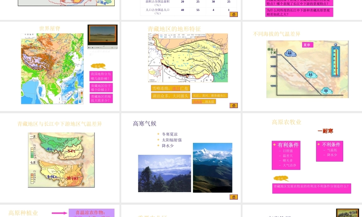Click cloud face icon at 4000 altitude

290,53
